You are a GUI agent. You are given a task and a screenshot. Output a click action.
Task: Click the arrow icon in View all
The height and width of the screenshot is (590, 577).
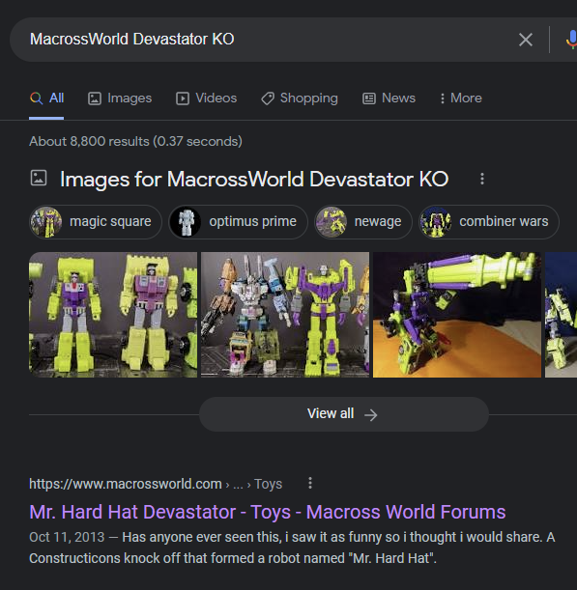coord(371,415)
